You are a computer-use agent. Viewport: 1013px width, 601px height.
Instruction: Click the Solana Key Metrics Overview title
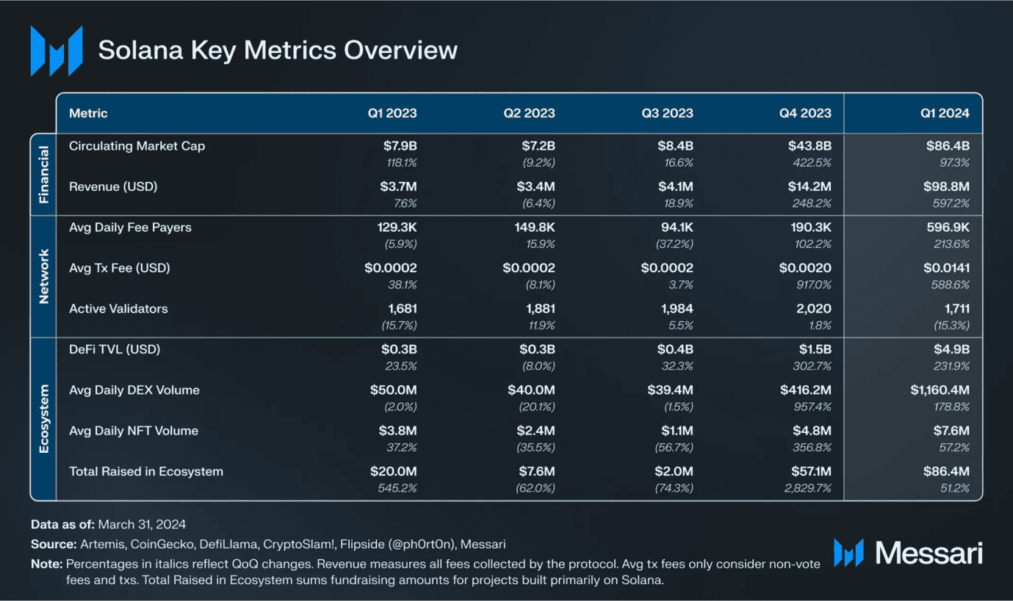pos(278,50)
